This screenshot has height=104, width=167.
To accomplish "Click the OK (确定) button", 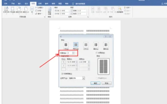I will [95, 83].
